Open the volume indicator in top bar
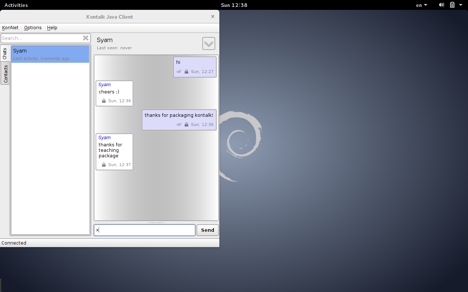The height and width of the screenshot is (292, 468). click(442, 5)
